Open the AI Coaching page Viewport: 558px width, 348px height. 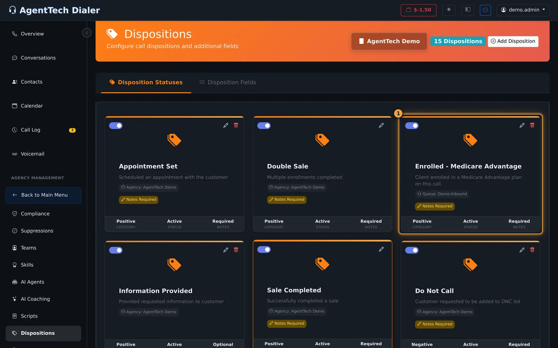tap(43, 299)
